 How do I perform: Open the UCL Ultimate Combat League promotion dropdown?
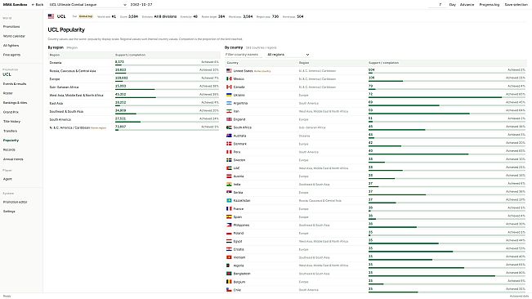pyautogui.click(x=87, y=5)
